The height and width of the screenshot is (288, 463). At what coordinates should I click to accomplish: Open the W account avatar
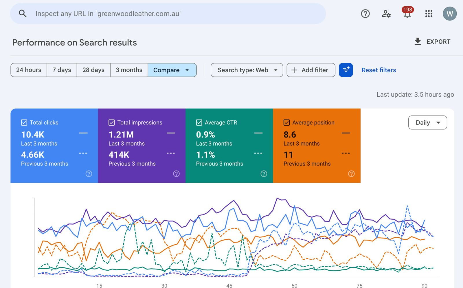[x=449, y=14]
